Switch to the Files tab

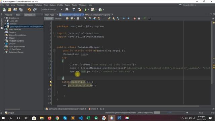18,15
